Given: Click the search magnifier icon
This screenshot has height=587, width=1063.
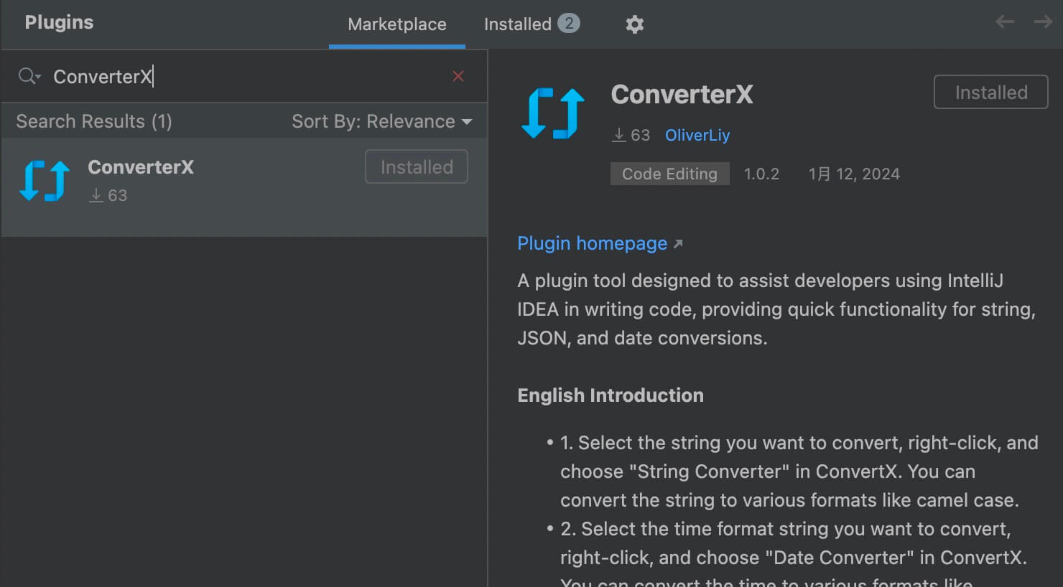Looking at the screenshot, I should [24, 75].
